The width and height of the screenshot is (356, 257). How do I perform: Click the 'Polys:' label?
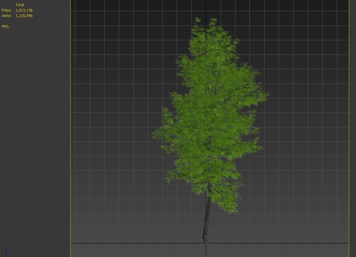[x=6, y=11]
